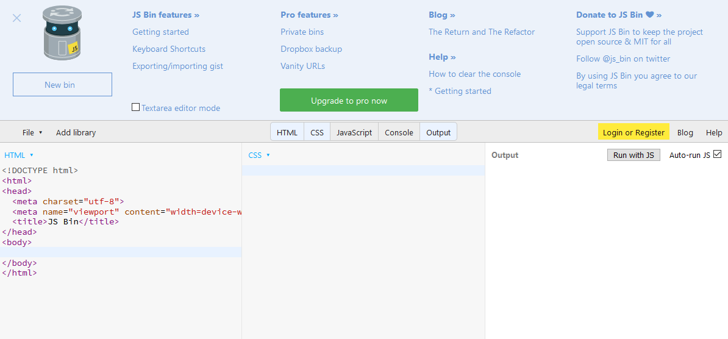Open the starred Getting started help link
The width and height of the screenshot is (728, 339).
460,91
